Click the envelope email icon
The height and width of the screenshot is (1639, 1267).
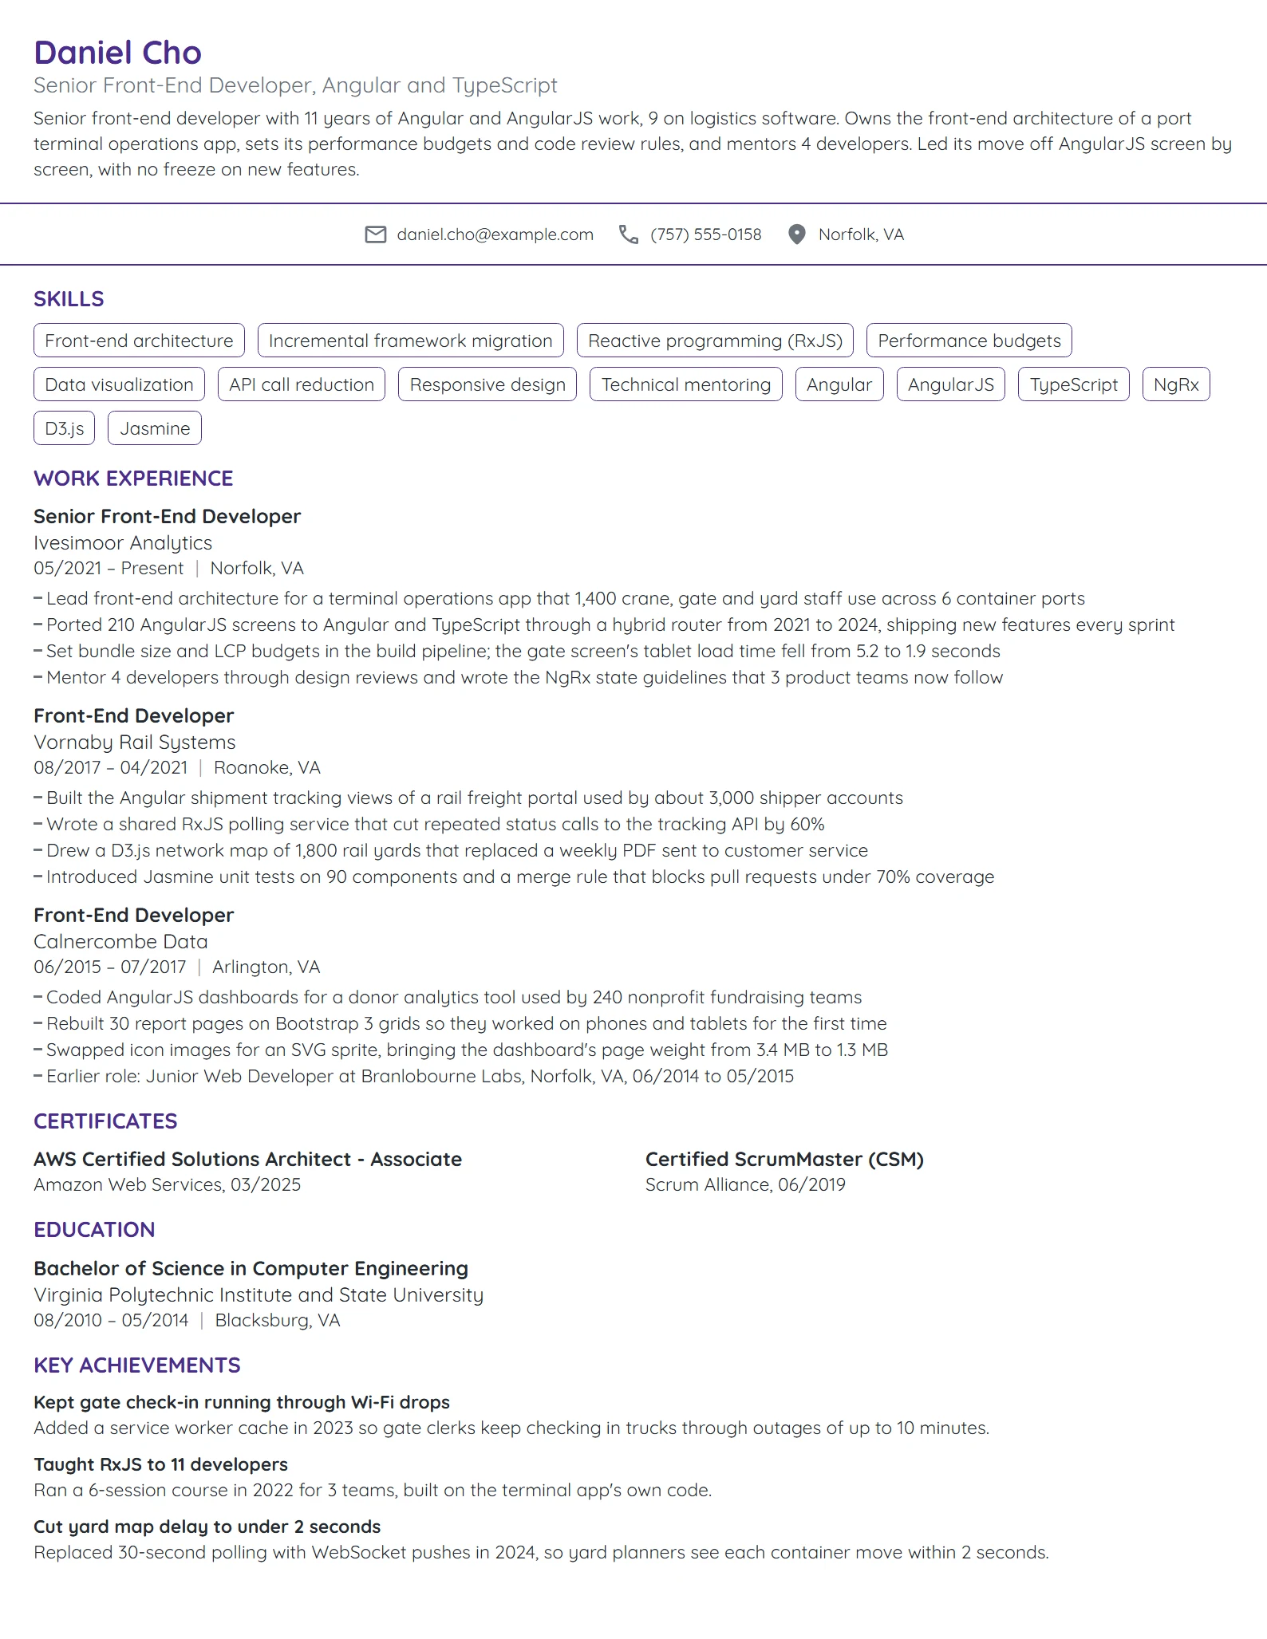tap(375, 234)
